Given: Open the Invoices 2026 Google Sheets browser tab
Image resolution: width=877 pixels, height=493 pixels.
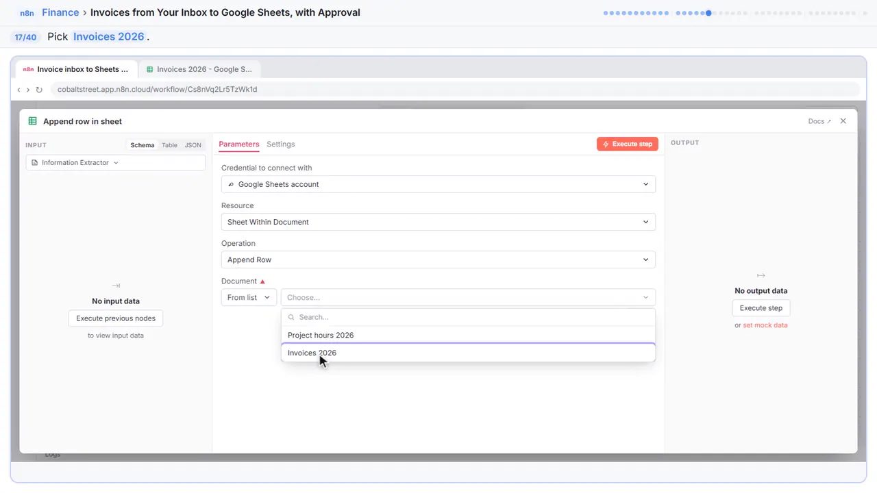Looking at the screenshot, I should click(199, 69).
